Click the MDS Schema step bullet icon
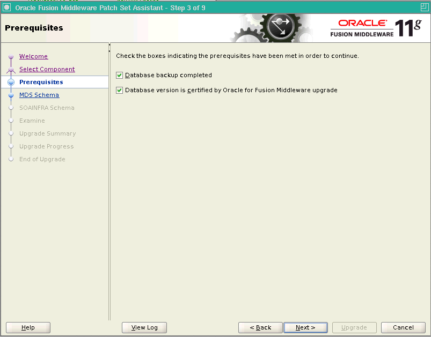This screenshot has height=337, width=431. [11, 95]
